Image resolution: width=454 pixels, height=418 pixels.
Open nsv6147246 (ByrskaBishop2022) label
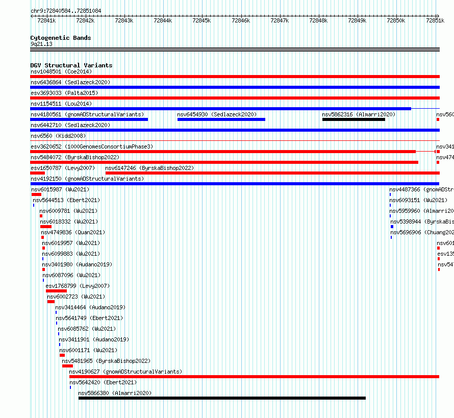149,168
